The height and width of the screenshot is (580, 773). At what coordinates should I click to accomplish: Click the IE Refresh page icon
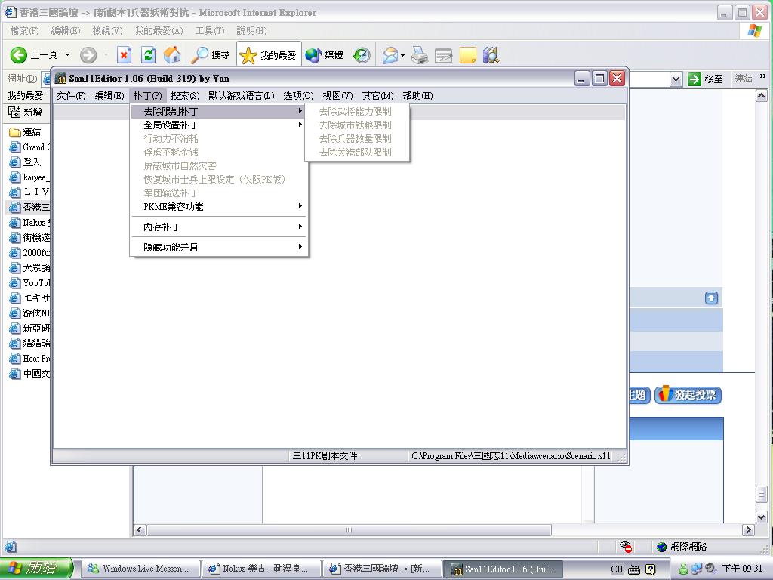(148, 54)
